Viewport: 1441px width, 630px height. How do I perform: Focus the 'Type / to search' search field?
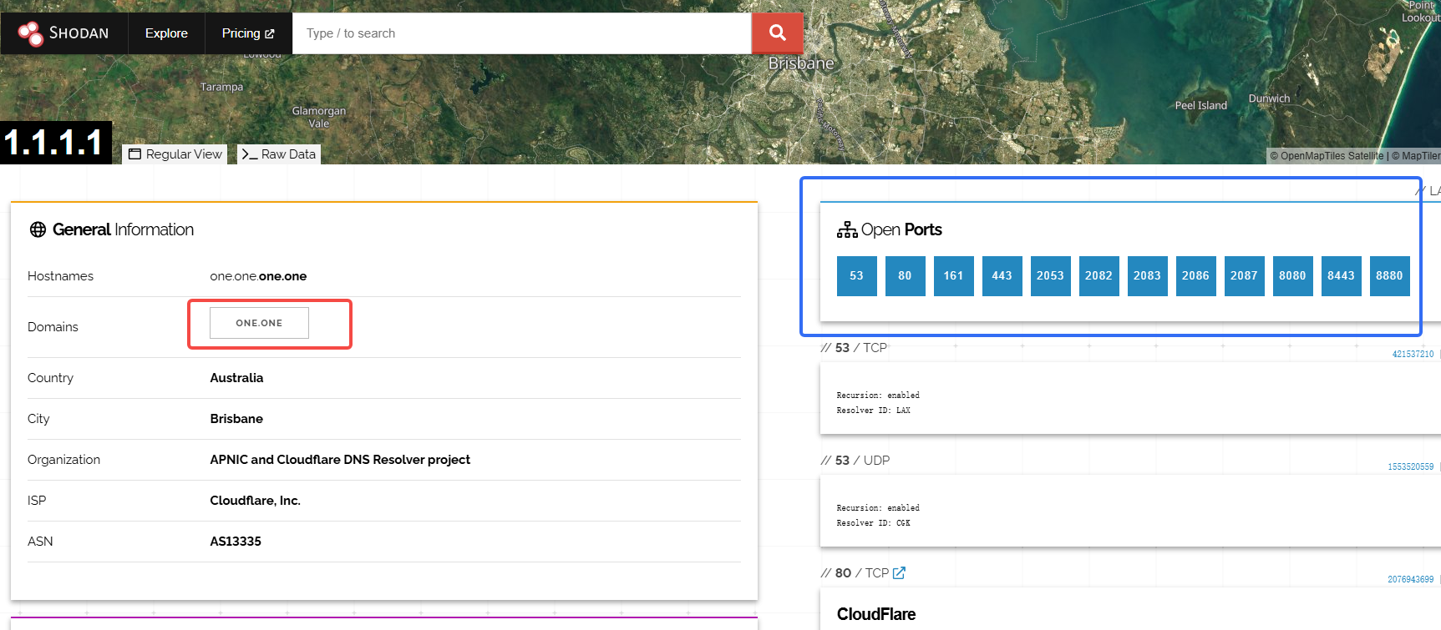point(522,33)
